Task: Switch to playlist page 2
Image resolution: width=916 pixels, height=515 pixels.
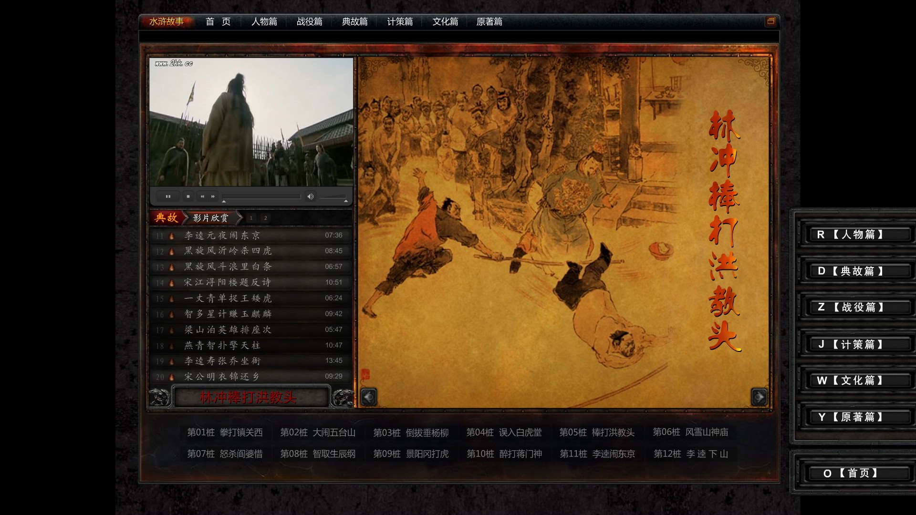Action: tap(266, 218)
